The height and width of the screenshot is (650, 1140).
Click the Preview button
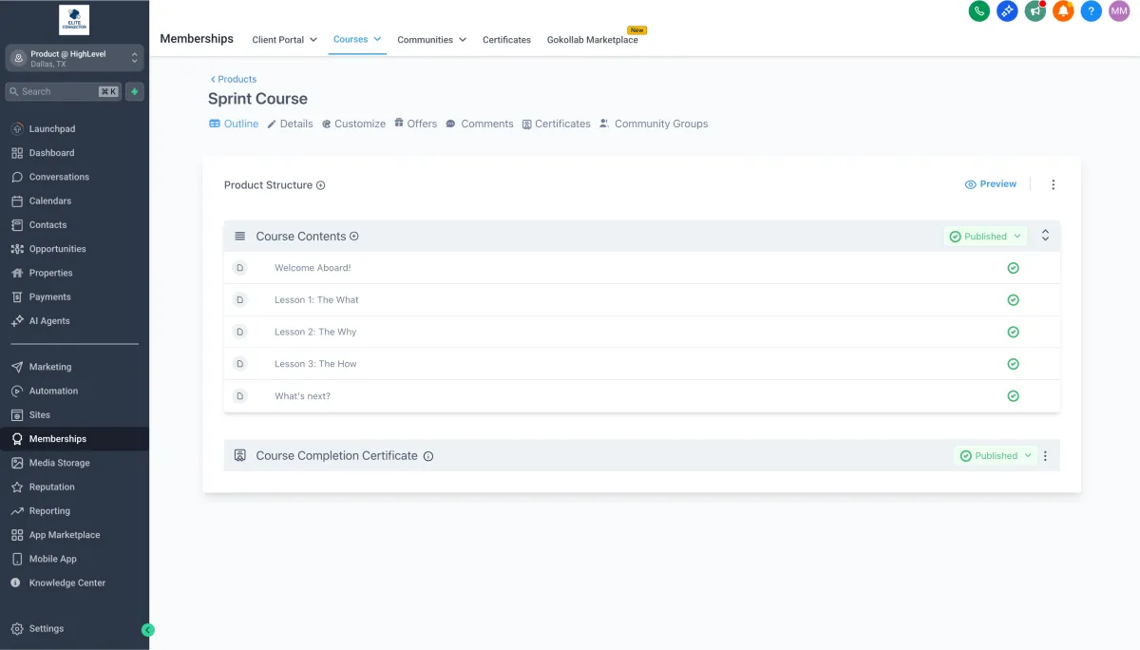tap(991, 184)
